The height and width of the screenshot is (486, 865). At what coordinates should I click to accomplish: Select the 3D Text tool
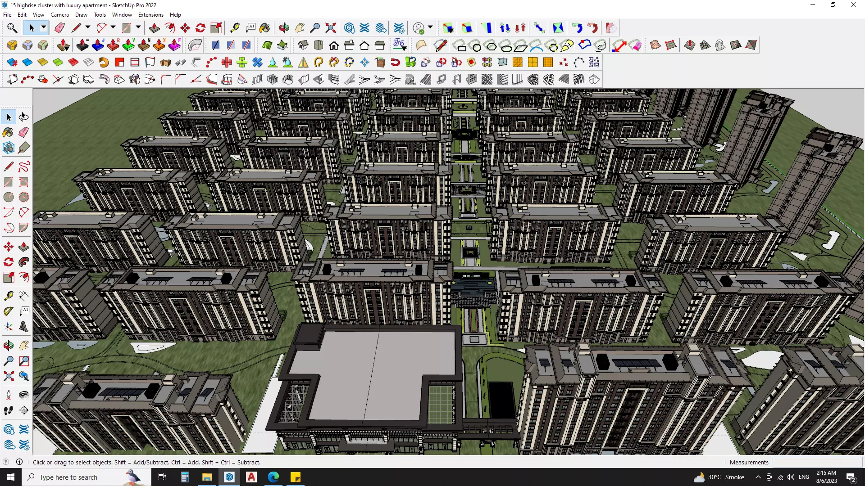pyautogui.click(x=24, y=327)
